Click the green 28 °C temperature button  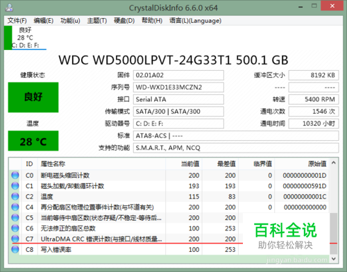[33, 141]
